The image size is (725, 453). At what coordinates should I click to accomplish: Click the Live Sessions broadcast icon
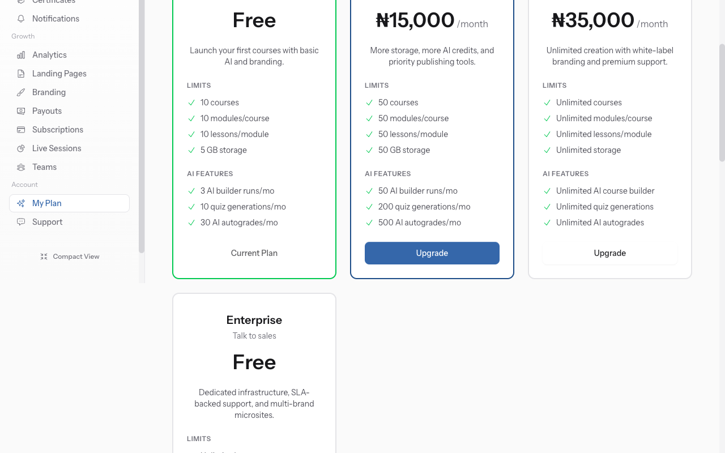tap(21, 148)
